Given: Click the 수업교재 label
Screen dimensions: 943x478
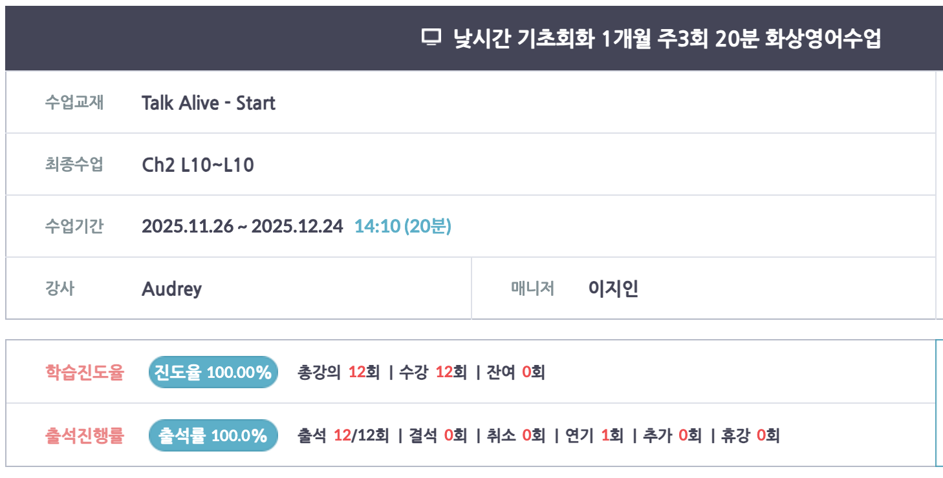Looking at the screenshot, I should 74,103.
